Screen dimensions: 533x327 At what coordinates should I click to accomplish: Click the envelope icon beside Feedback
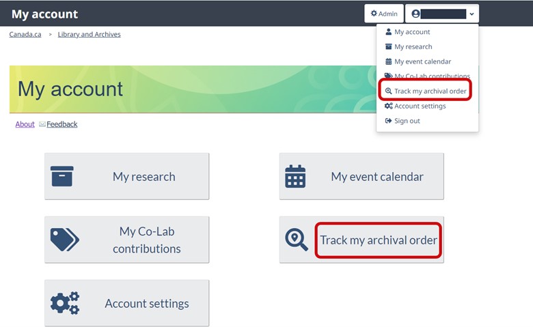tap(42, 124)
